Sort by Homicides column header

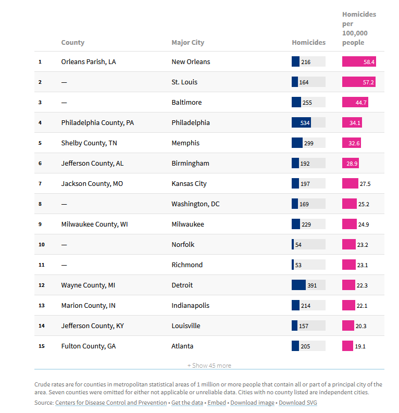(x=308, y=43)
